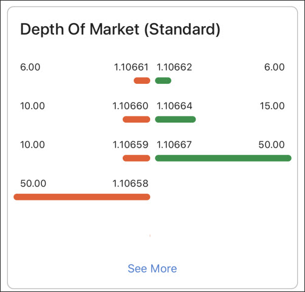Select bid price 1.10659
Screen dimensions: 305x292
click(x=131, y=144)
